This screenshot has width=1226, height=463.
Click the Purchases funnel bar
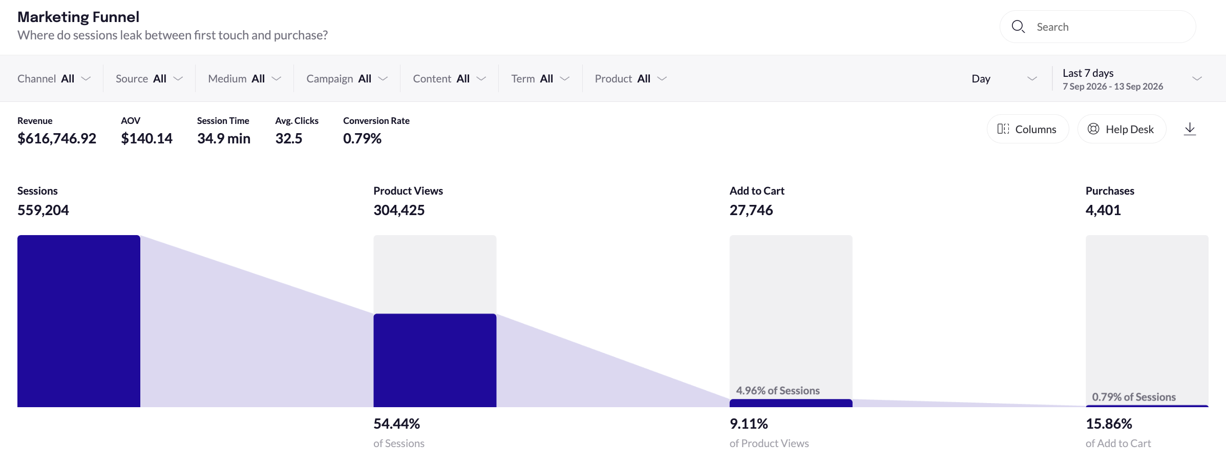click(x=1147, y=406)
